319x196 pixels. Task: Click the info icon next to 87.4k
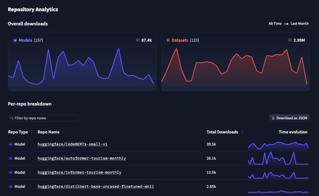click(137, 40)
